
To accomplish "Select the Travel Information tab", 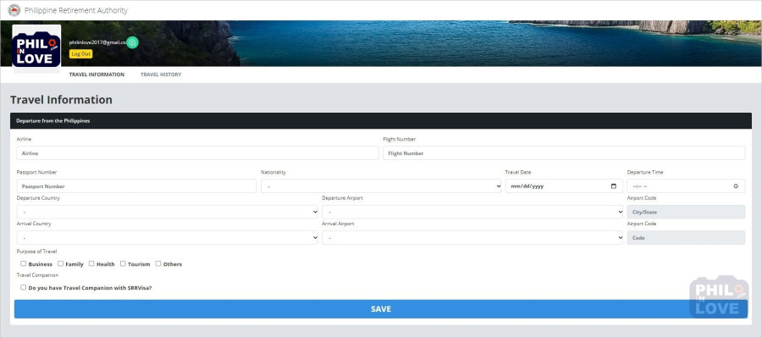I will pyautogui.click(x=97, y=75).
